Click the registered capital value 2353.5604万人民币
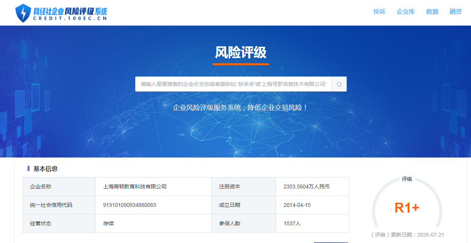The image size is (471, 243). pyautogui.click(x=306, y=186)
